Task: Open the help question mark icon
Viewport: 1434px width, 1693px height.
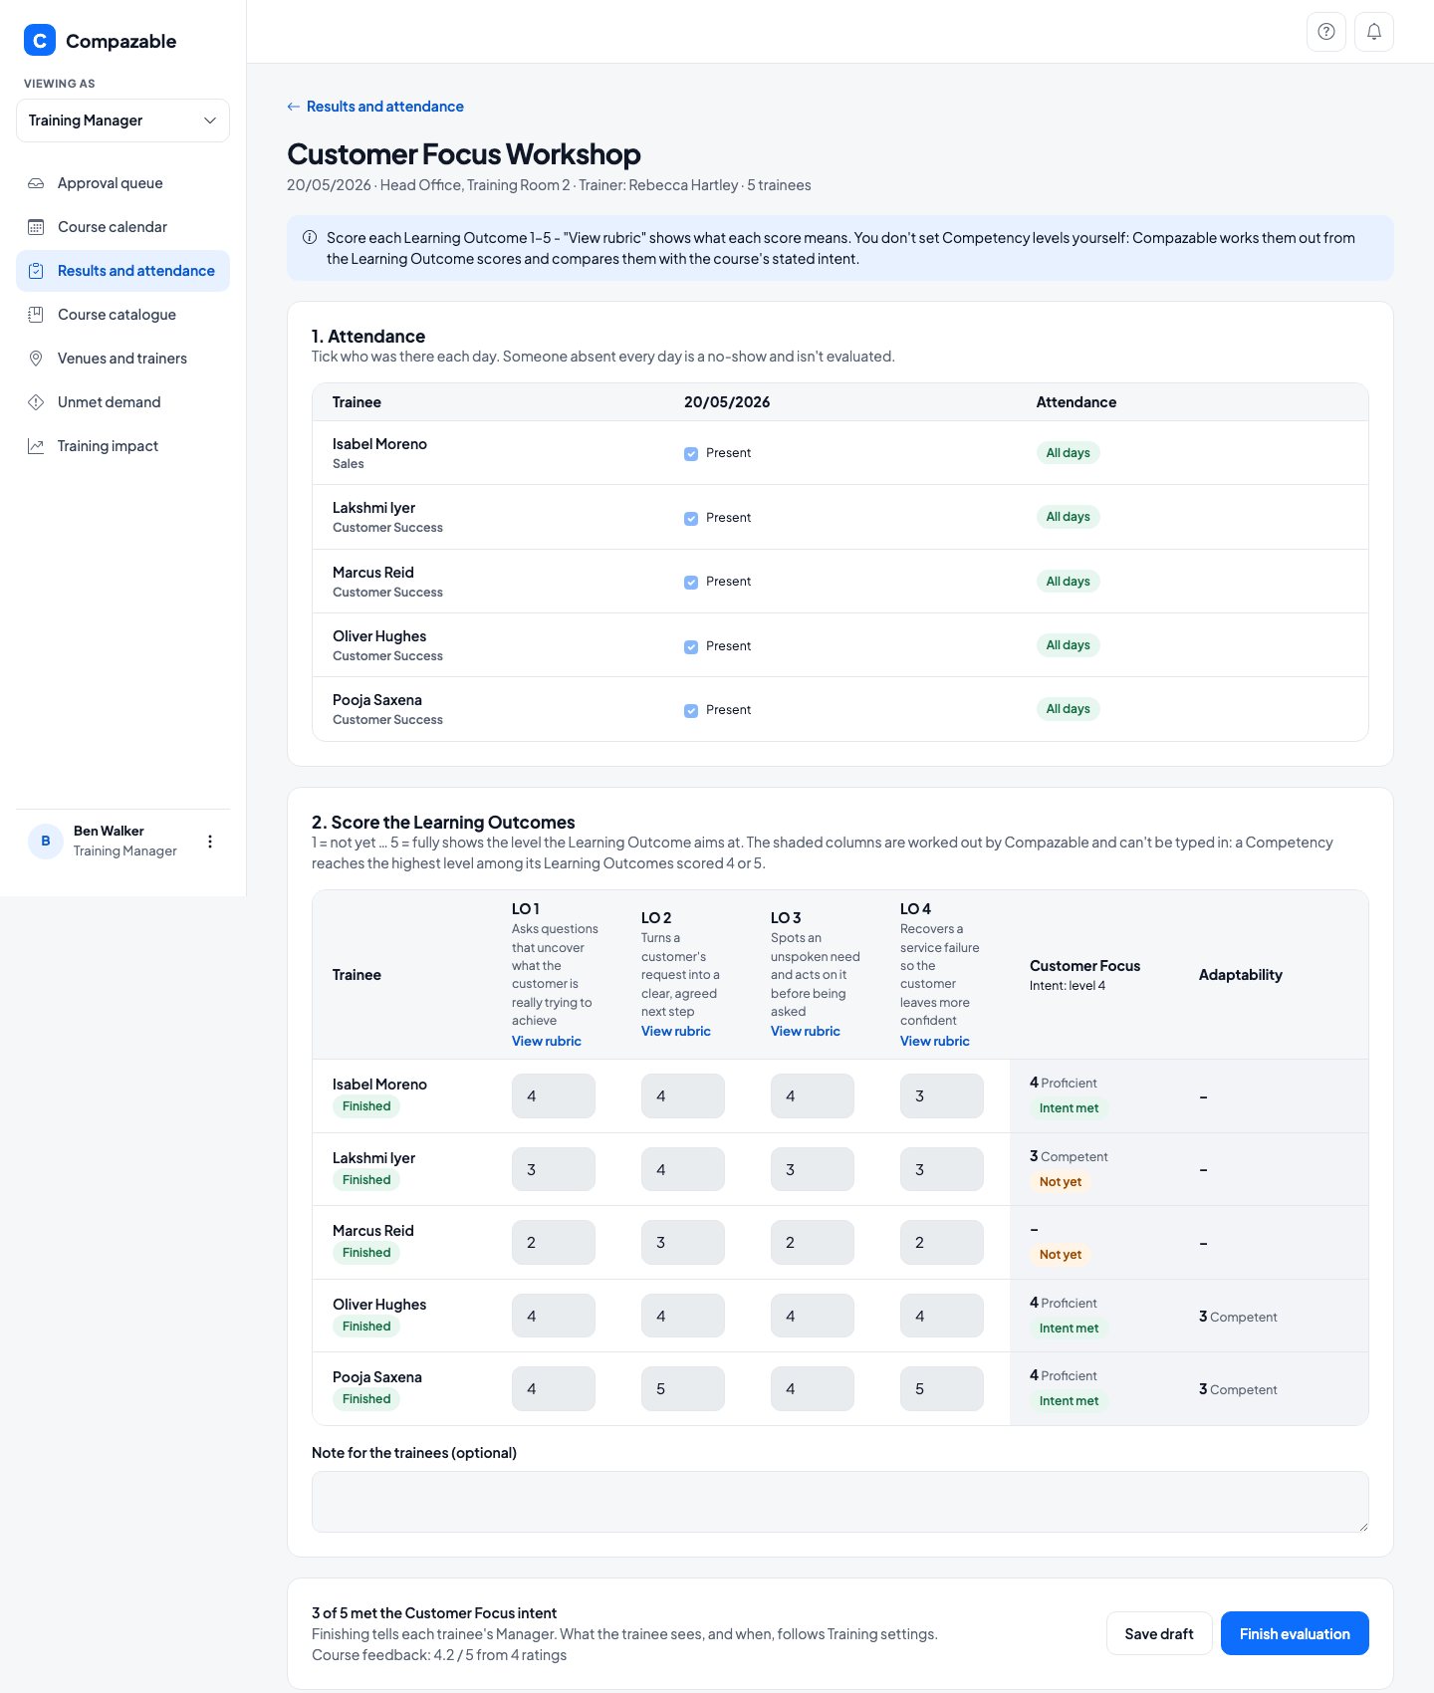Action: tap(1326, 32)
